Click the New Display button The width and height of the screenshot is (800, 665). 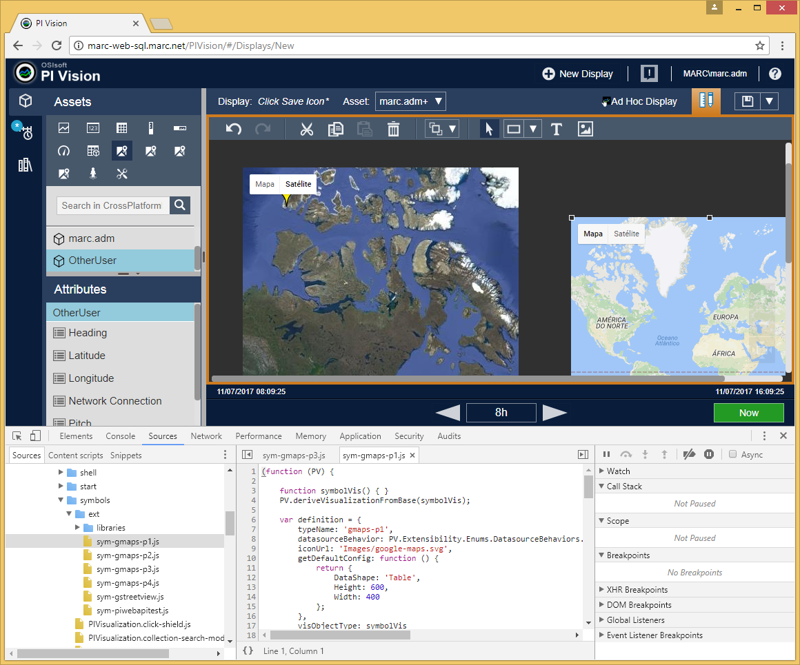tap(577, 74)
